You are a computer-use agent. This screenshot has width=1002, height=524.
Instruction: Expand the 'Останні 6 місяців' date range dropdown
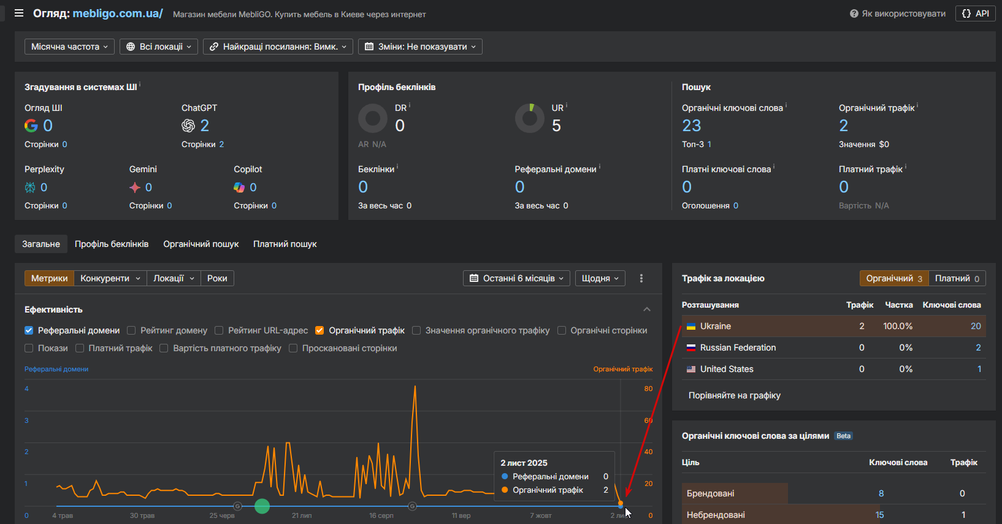(x=516, y=278)
